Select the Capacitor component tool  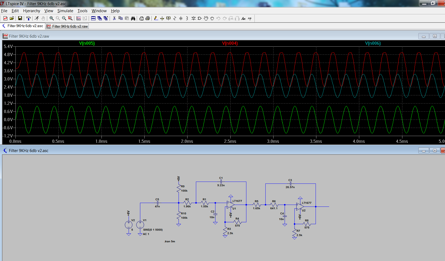click(x=181, y=18)
